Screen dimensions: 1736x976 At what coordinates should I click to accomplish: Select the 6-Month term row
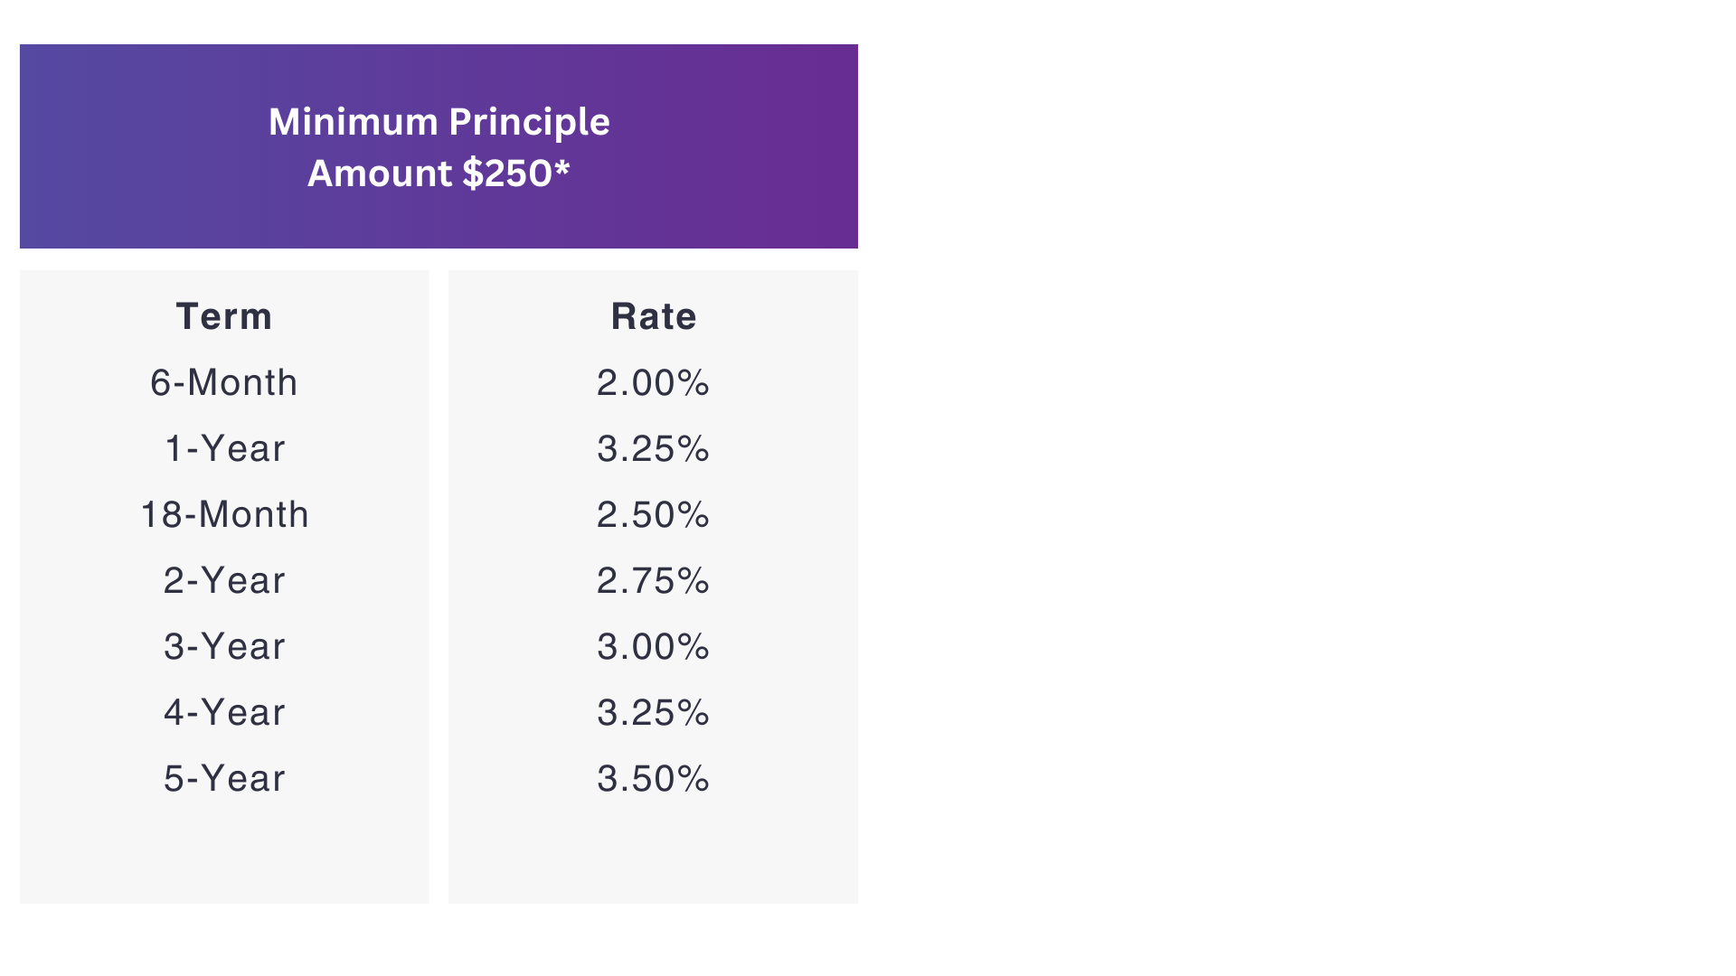[224, 382]
